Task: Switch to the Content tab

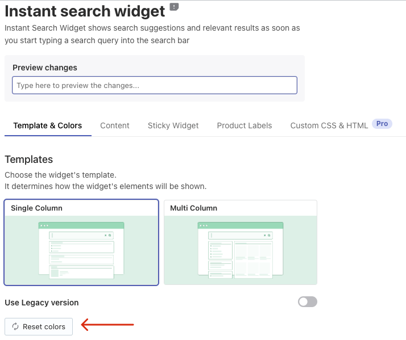Action: (115, 125)
